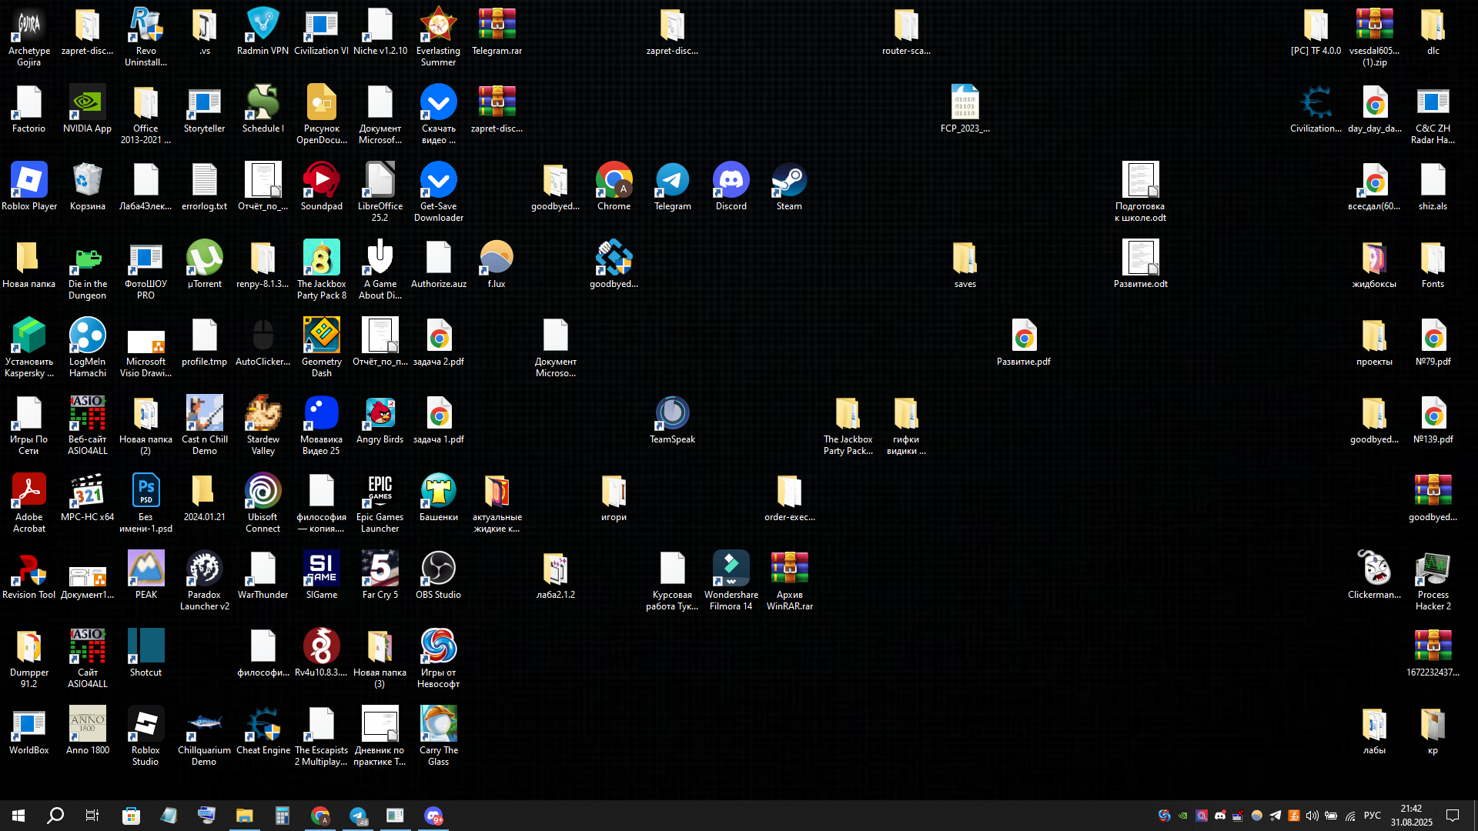Open notification center icon

pyautogui.click(x=1453, y=816)
